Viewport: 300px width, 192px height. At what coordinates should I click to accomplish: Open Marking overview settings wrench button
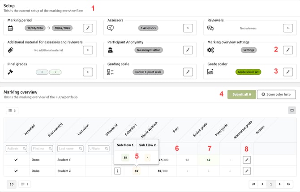tap(288, 50)
